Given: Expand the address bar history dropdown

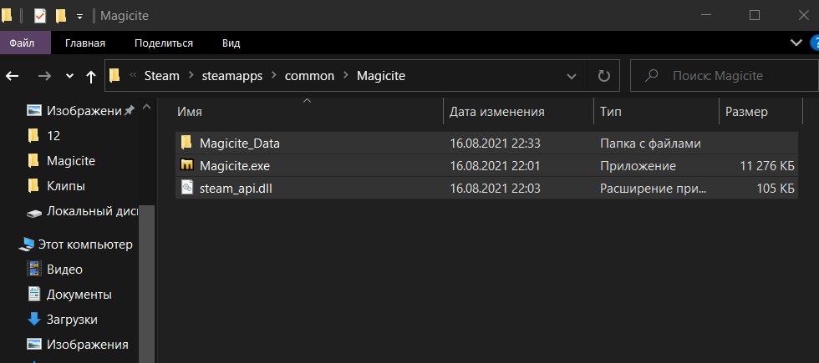Looking at the screenshot, I should [x=572, y=76].
